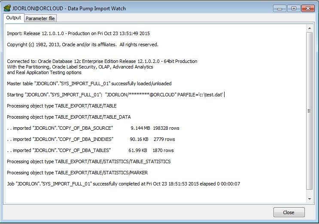Click the Copyright (c) 1982, 2013 line

point(82,45)
